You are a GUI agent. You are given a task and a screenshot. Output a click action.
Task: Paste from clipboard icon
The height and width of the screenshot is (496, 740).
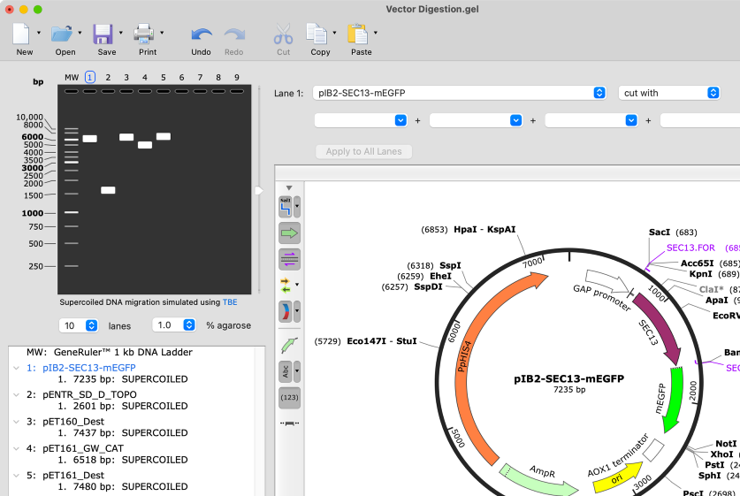[x=358, y=34]
